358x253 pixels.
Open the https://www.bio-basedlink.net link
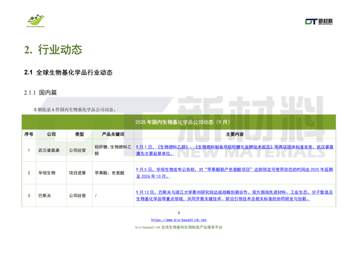coord(179,220)
